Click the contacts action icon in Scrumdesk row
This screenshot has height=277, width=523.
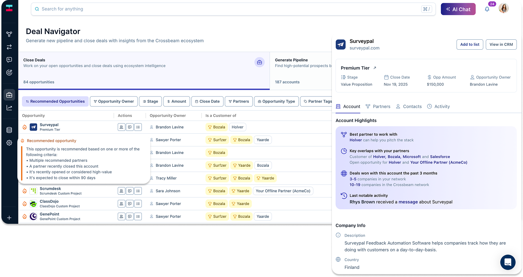point(121,191)
